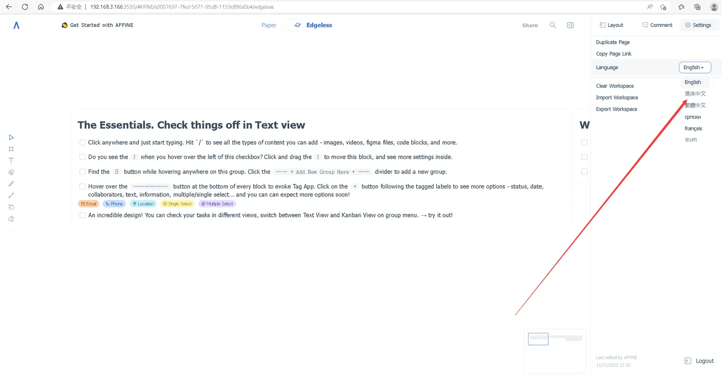Viewport: 722px width, 375px height.
Task: Activate the Text tool
Action: tap(11, 161)
